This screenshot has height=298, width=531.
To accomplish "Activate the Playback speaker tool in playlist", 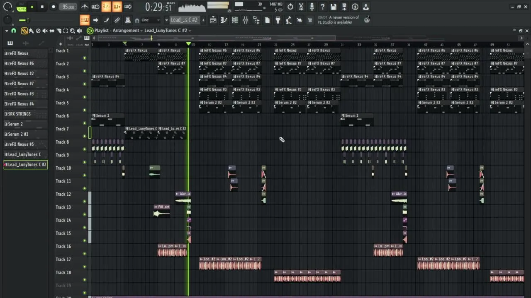I will [79, 31].
